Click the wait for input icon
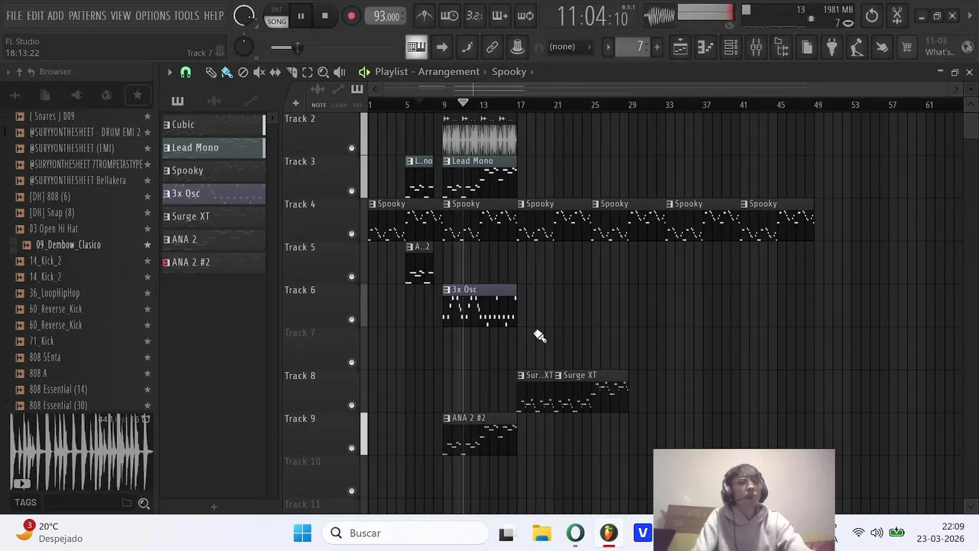This screenshot has height=551, width=979. click(450, 15)
